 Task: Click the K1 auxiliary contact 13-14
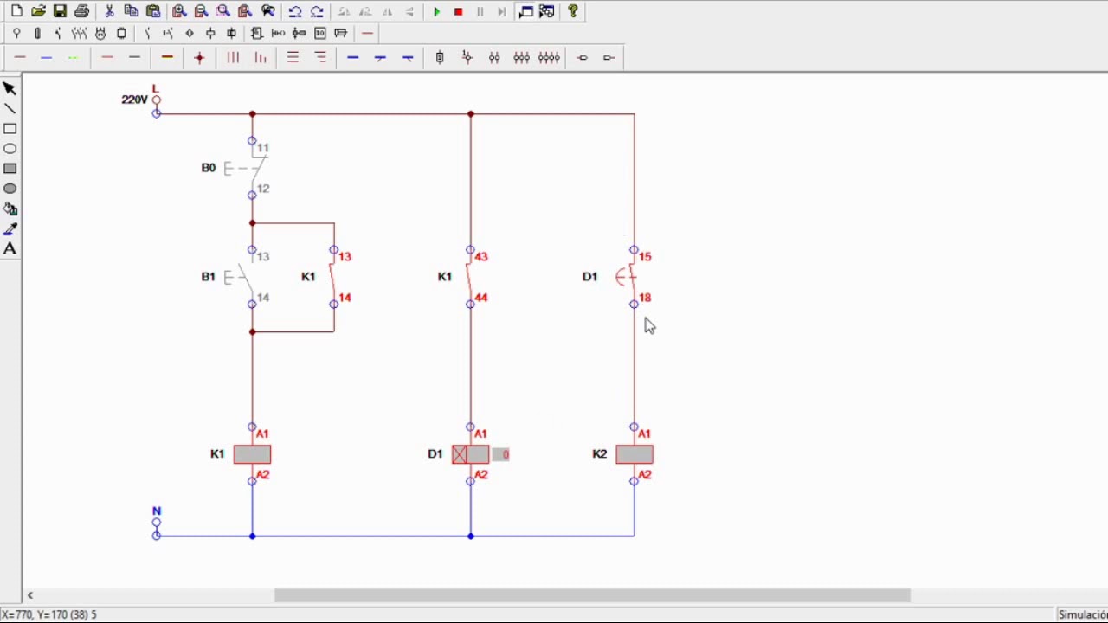point(334,277)
